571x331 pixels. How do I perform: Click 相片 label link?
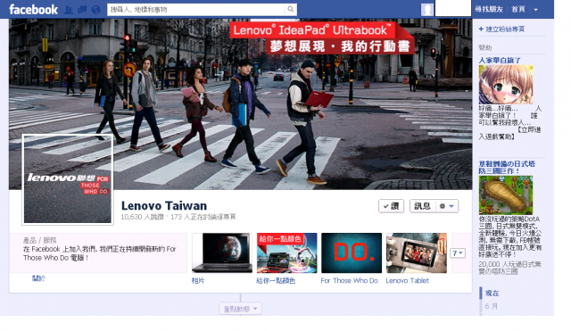[198, 281]
